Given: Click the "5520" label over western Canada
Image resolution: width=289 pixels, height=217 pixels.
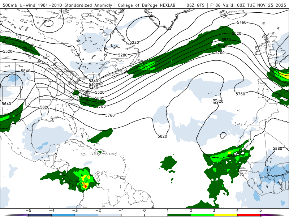Looking at the screenshot, I should [8, 51].
